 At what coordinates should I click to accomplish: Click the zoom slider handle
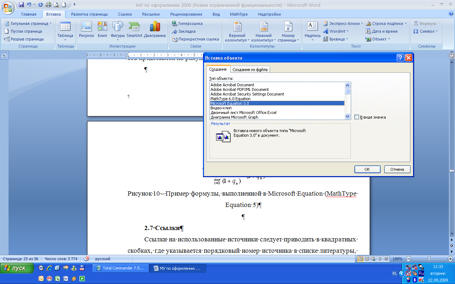pyautogui.click(x=429, y=259)
